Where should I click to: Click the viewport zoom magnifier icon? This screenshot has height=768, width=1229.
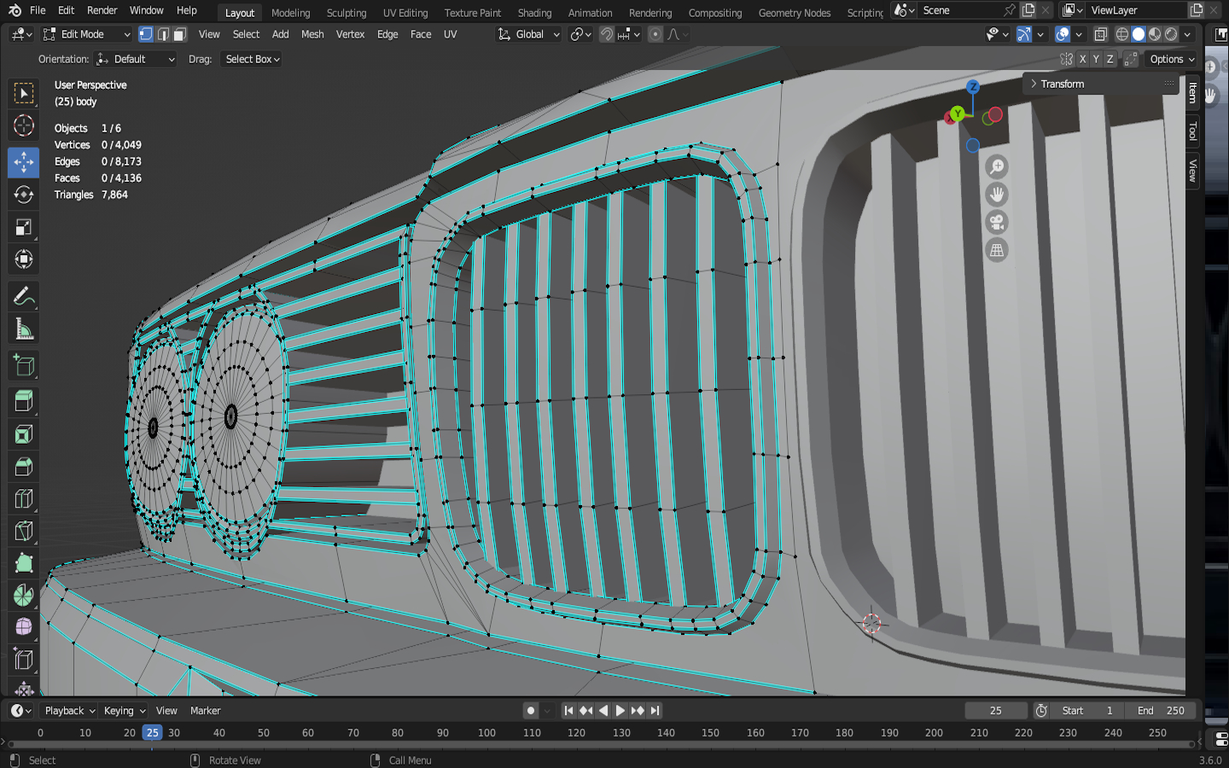tap(997, 167)
